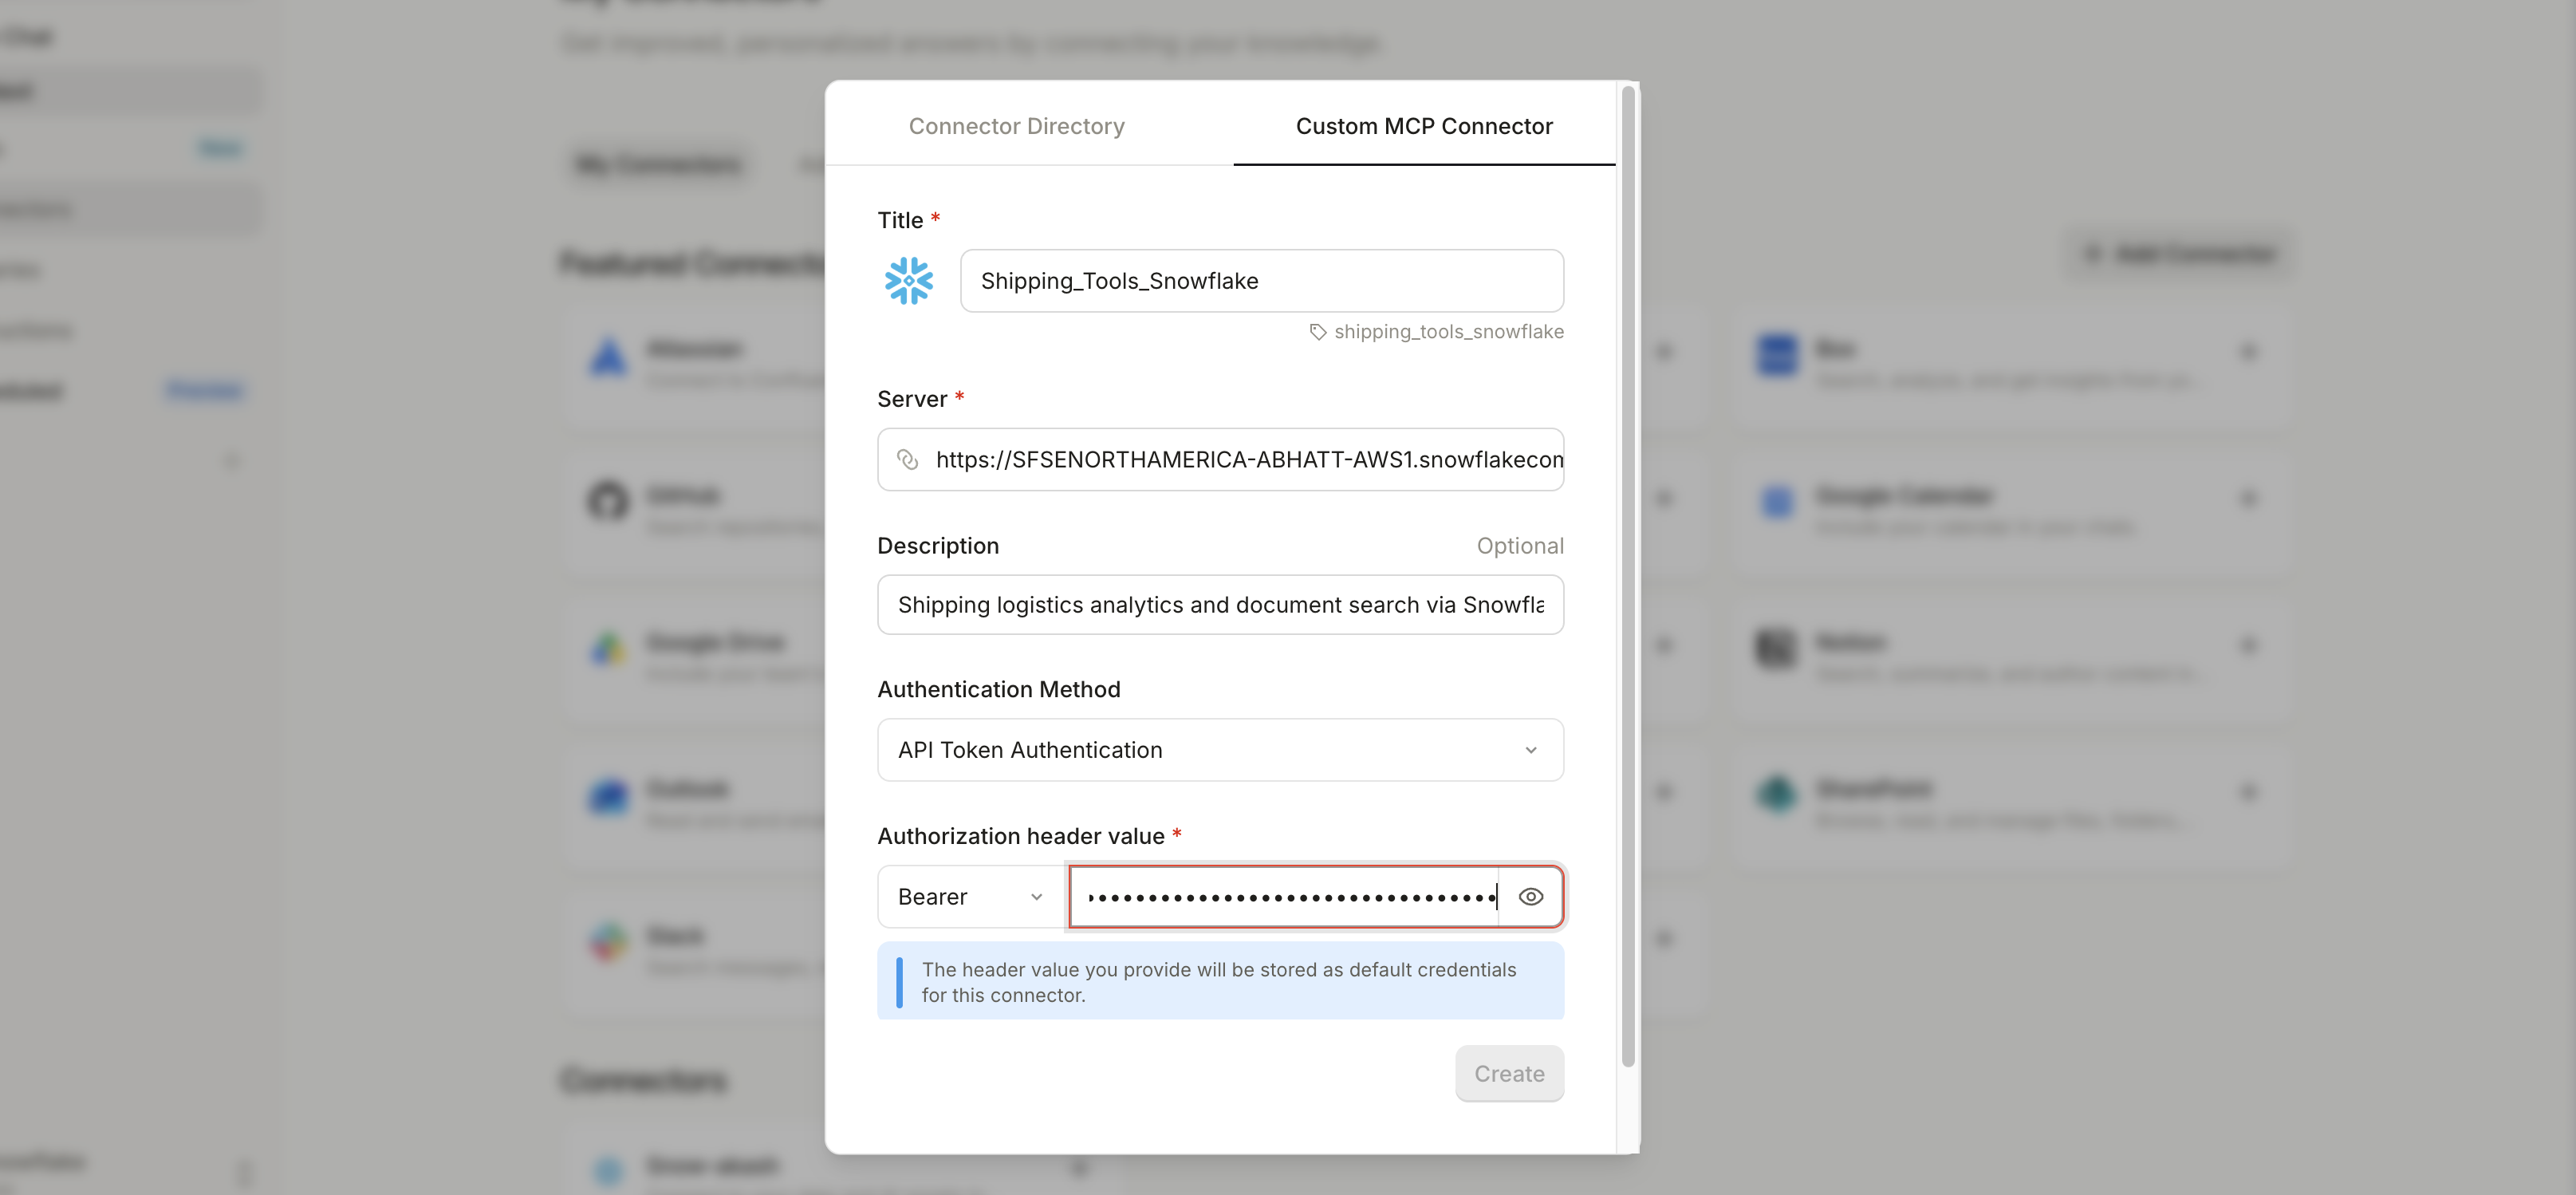Open the Authentication Method dropdown
The height and width of the screenshot is (1195, 2576).
(1220, 750)
